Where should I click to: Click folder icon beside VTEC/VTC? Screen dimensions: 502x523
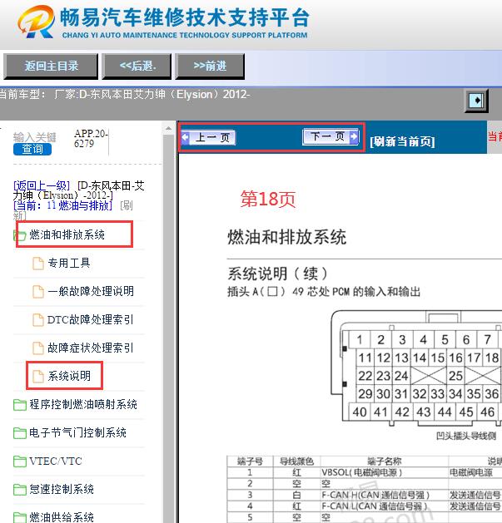pyautogui.click(x=20, y=461)
